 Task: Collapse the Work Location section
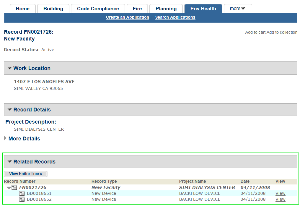pos(10,68)
